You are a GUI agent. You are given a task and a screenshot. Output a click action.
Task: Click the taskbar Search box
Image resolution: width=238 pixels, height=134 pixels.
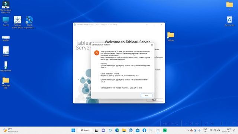pos(85,130)
